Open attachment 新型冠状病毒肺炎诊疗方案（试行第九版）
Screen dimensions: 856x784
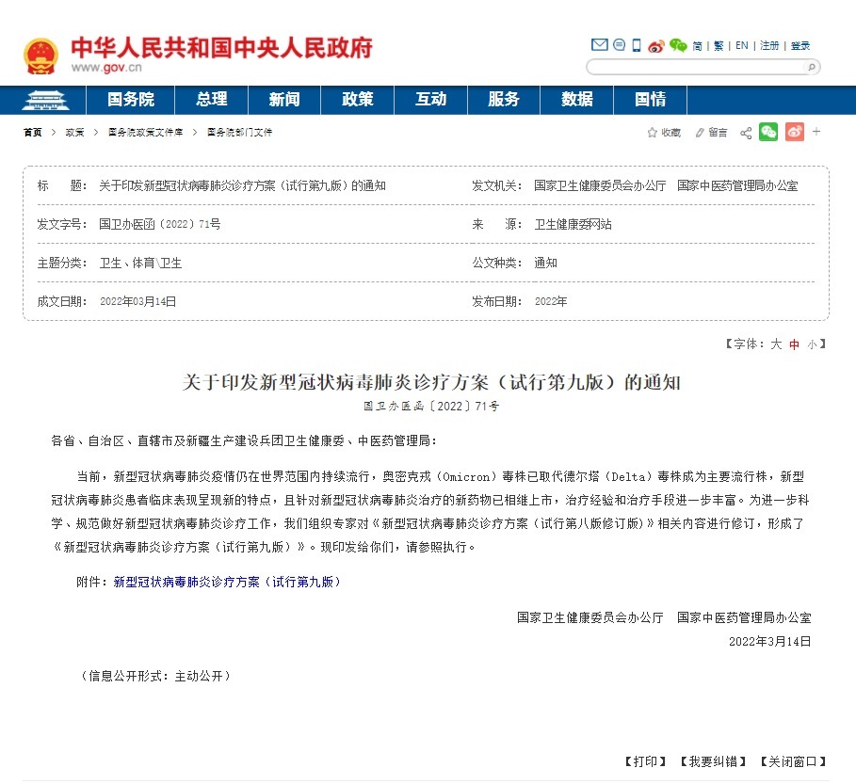point(227,583)
